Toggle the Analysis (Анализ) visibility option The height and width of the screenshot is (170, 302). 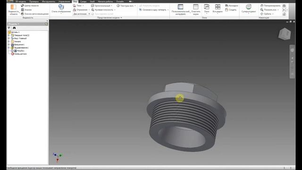[26, 9]
